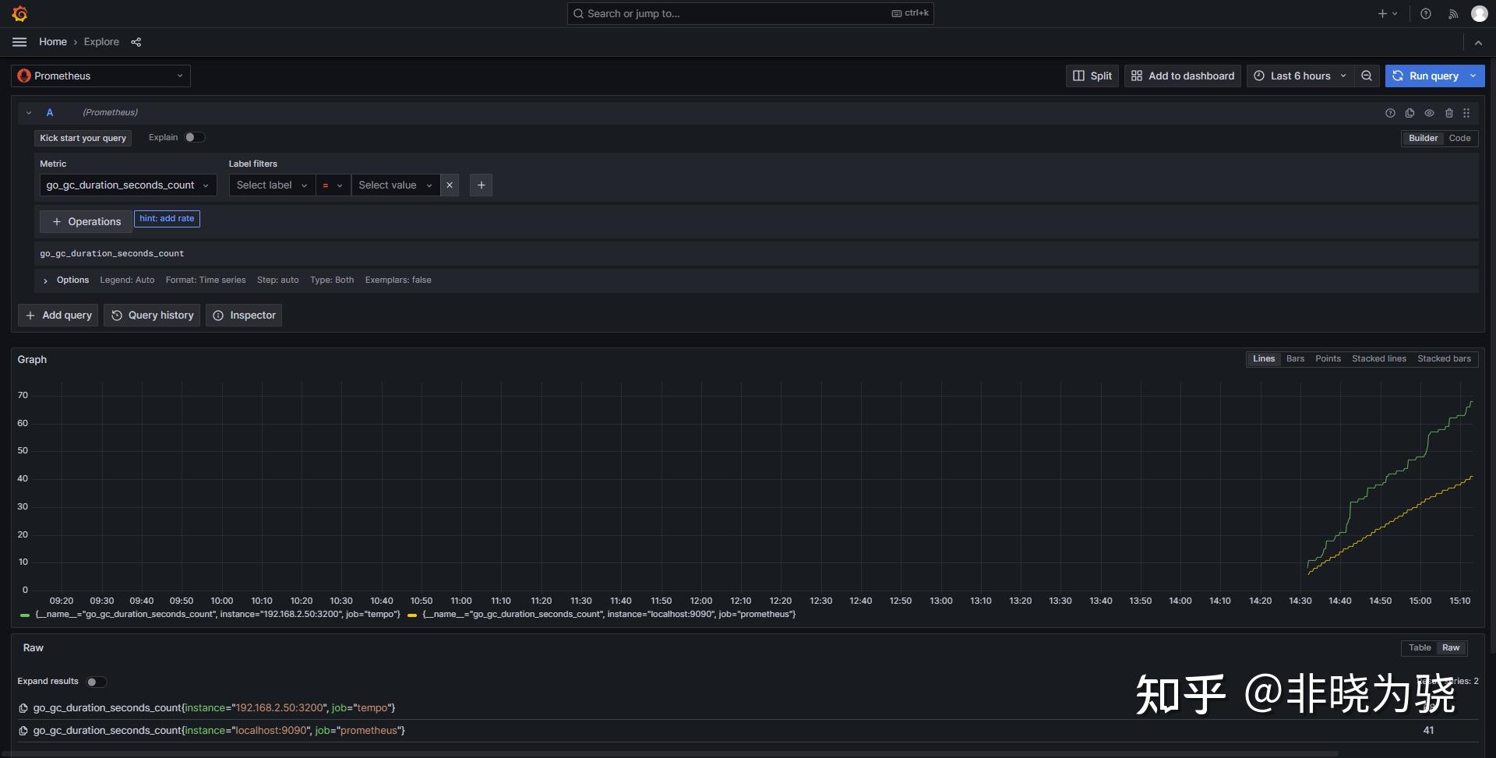The image size is (1496, 758).
Task: Open the Explore share shortcut icon
Action: (x=136, y=42)
